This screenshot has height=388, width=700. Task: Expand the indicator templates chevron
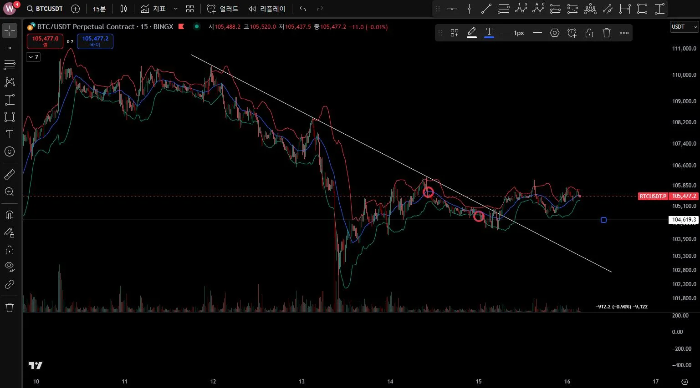click(176, 9)
